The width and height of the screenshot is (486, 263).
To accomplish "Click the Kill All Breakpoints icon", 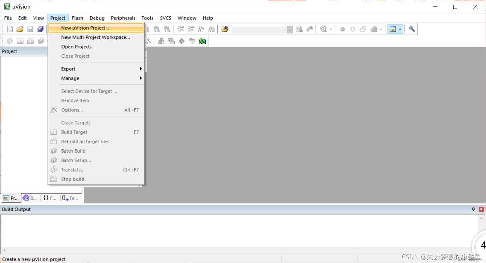I will tap(374, 29).
